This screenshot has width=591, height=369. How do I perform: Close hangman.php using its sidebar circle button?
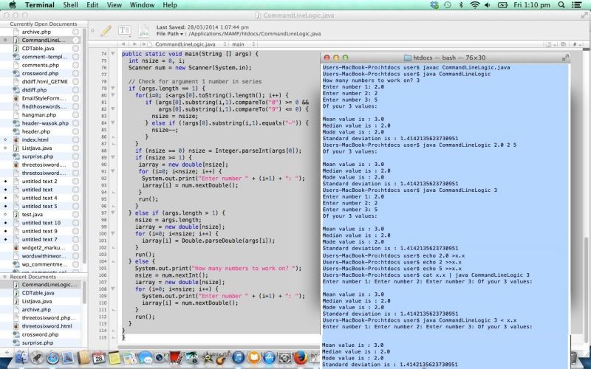[x=76, y=114]
